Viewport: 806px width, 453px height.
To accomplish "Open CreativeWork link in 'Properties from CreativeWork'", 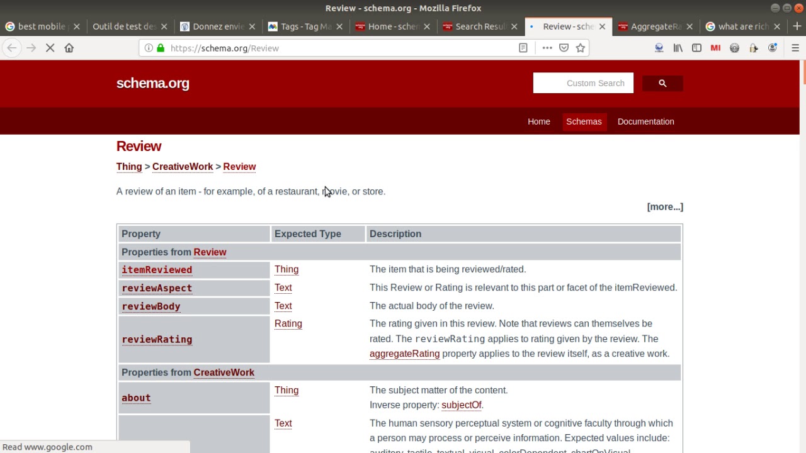I will coord(224,372).
